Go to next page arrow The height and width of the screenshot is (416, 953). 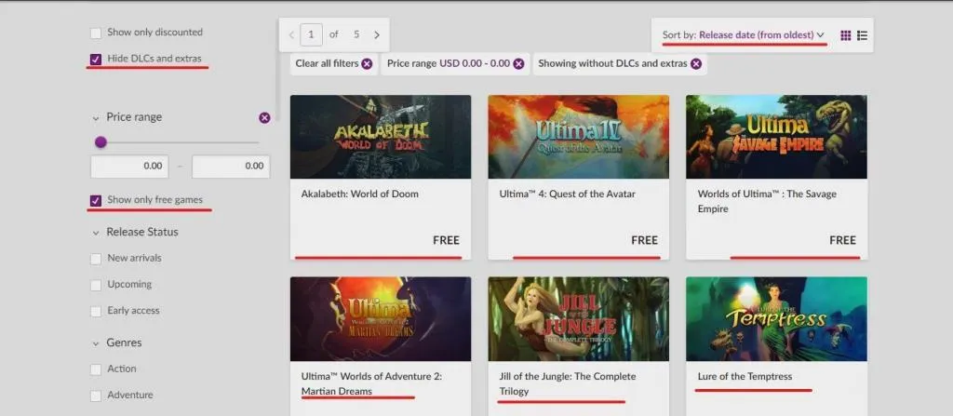[377, 34]
